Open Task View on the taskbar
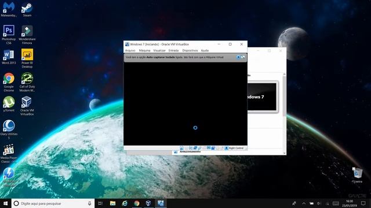The image size is (371, 208). click(x=100, y=203)
